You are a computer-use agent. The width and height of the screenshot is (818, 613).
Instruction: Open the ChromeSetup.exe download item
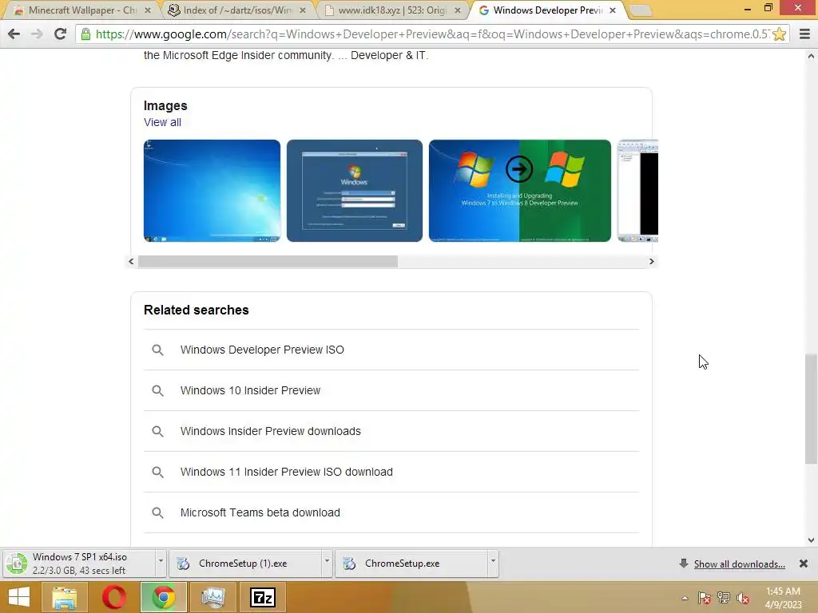[411, 564]
